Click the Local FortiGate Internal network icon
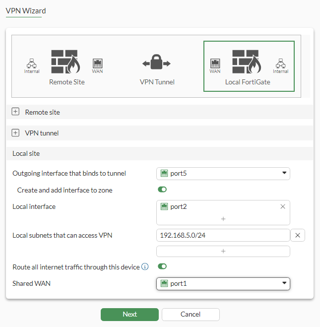This screenshot has width=320, height=327. (281, 64)
